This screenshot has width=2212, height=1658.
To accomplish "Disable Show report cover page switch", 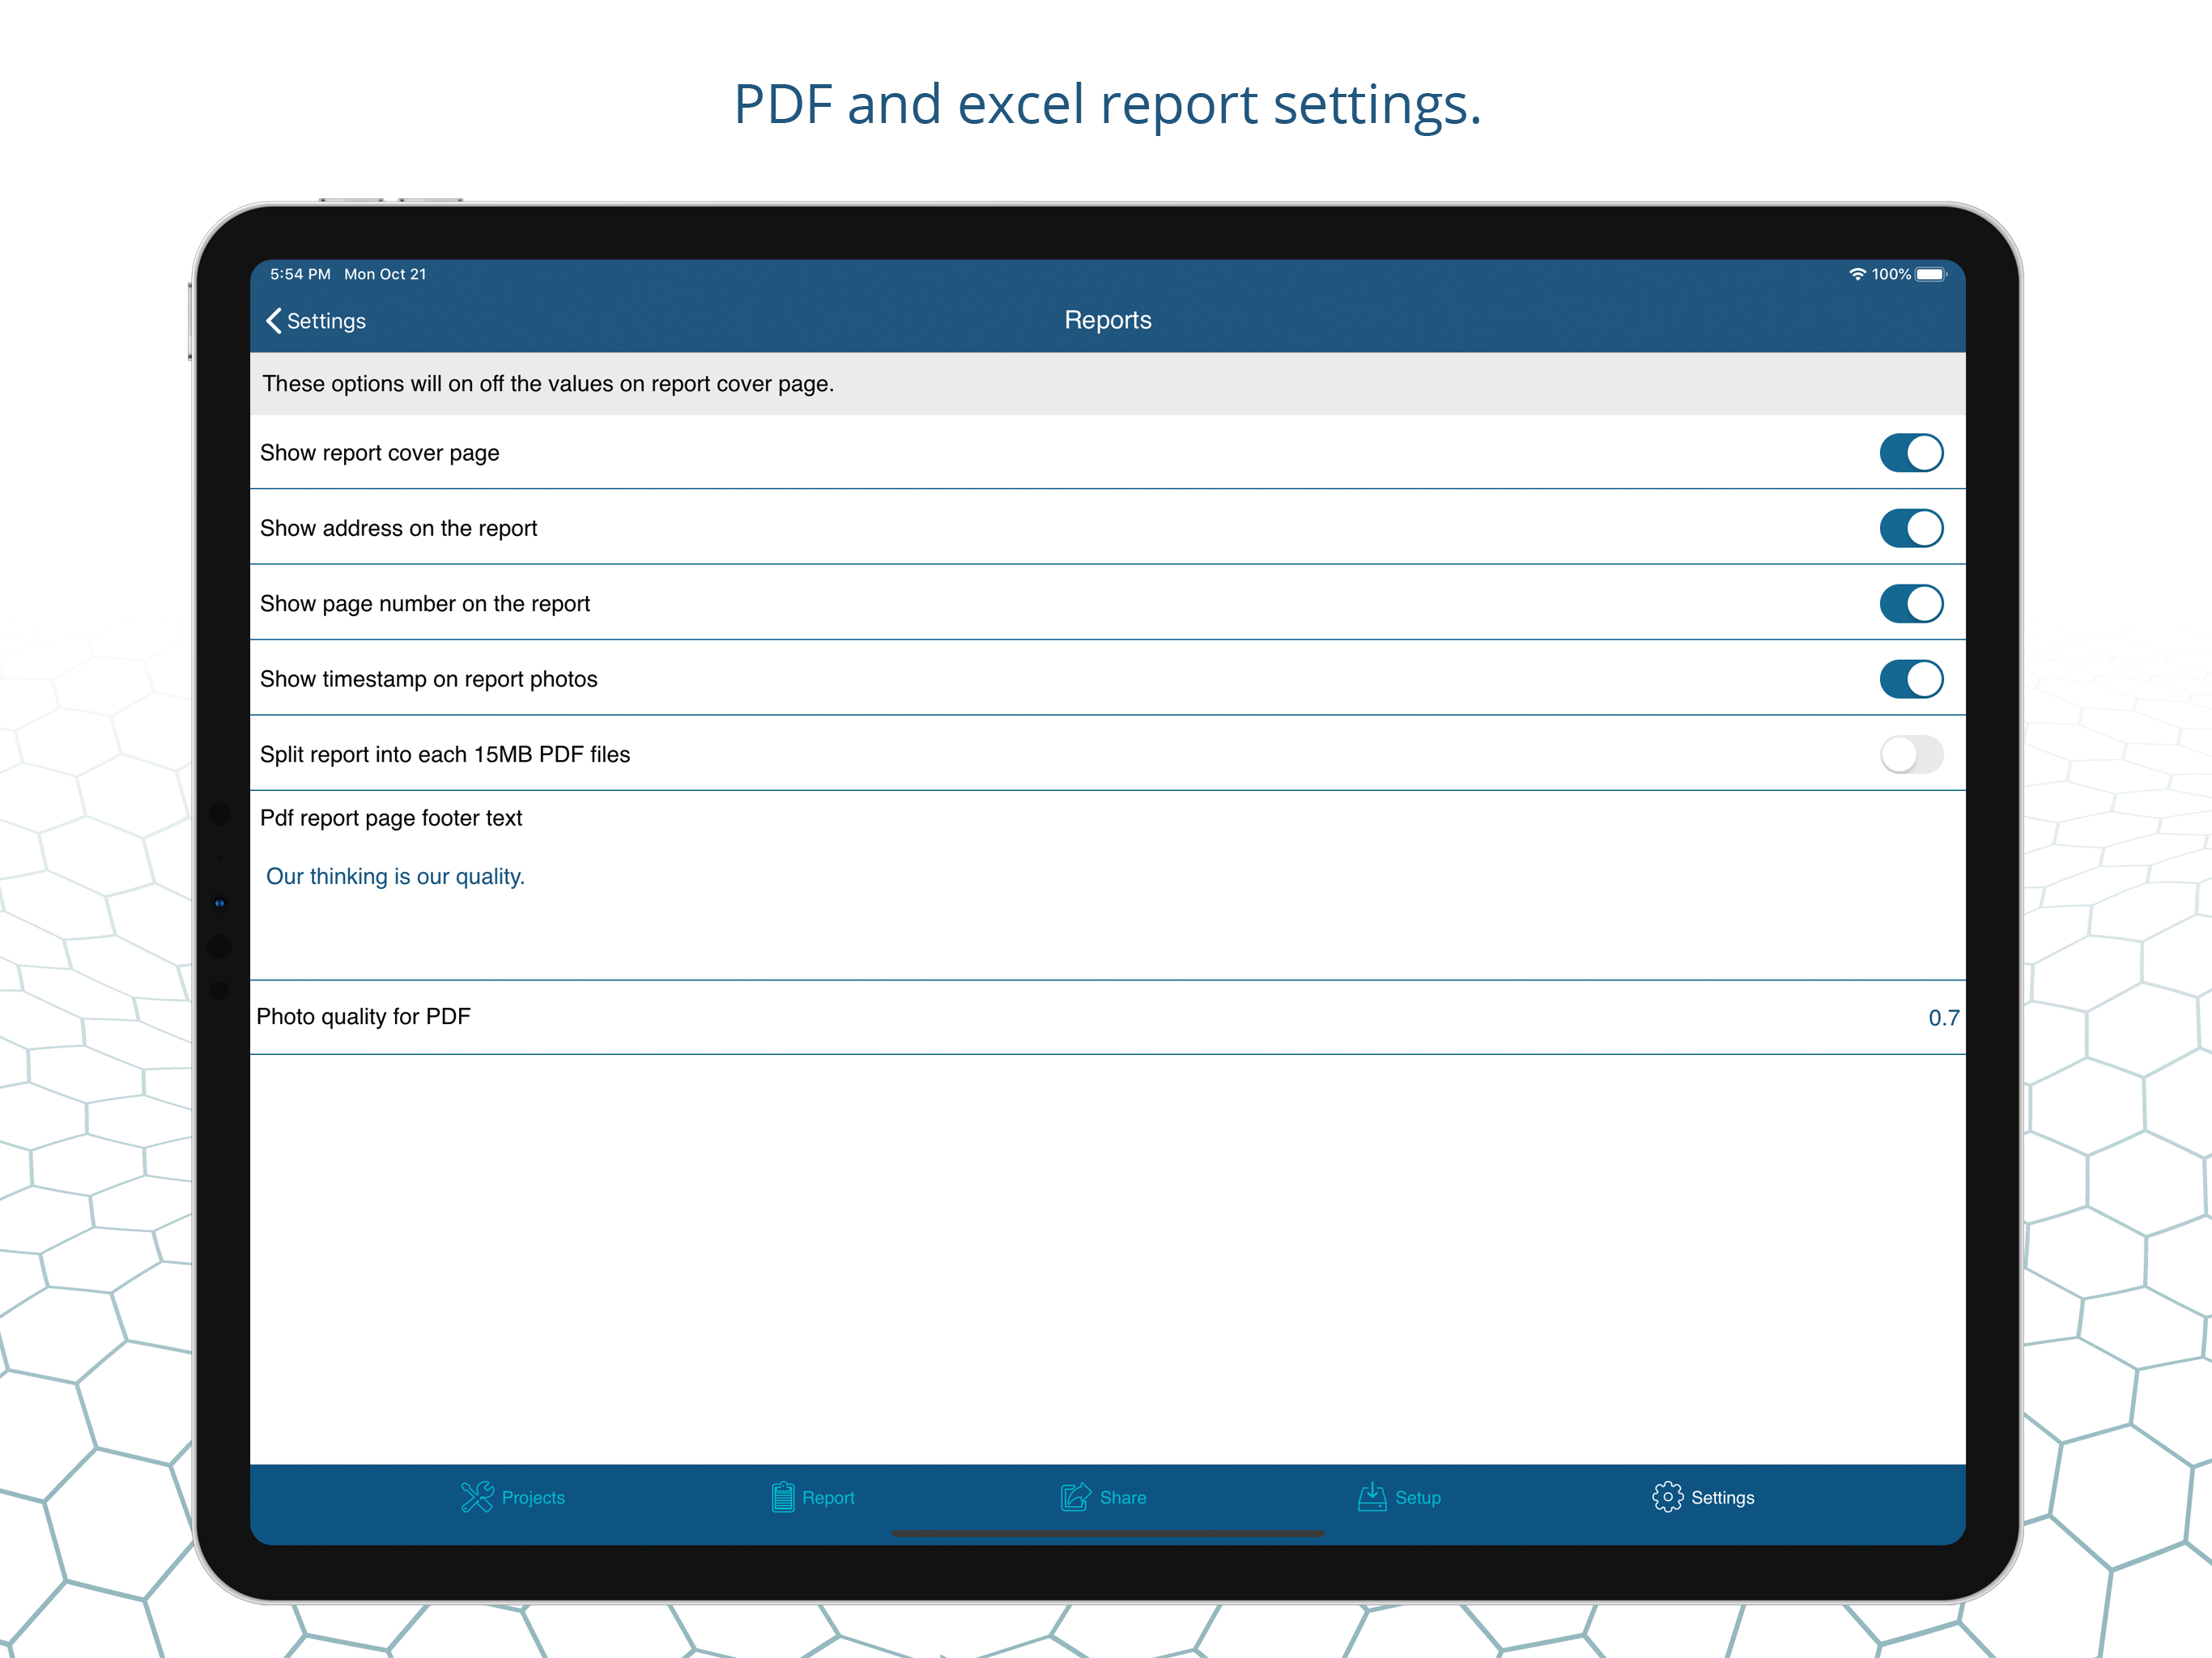I will click(1911, 453).
